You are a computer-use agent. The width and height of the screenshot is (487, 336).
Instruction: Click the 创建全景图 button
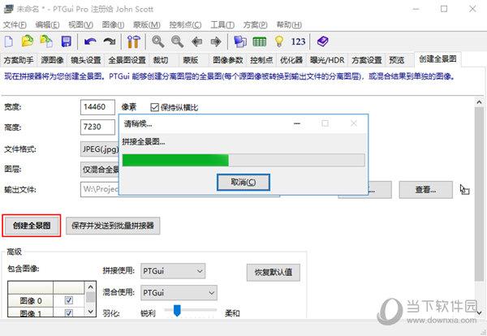pyautogui.click(x=32, y=226)
